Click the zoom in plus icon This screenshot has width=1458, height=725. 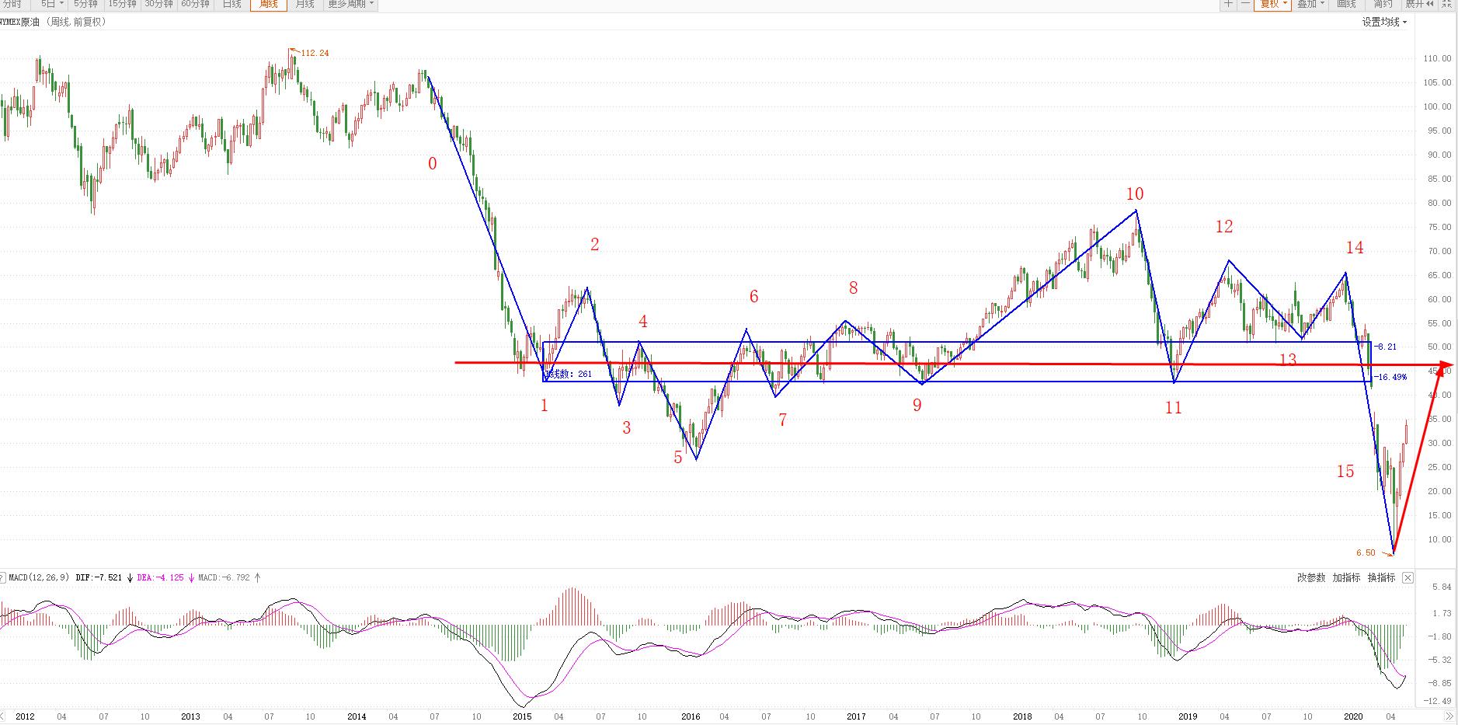click(x=1228, y=4)
